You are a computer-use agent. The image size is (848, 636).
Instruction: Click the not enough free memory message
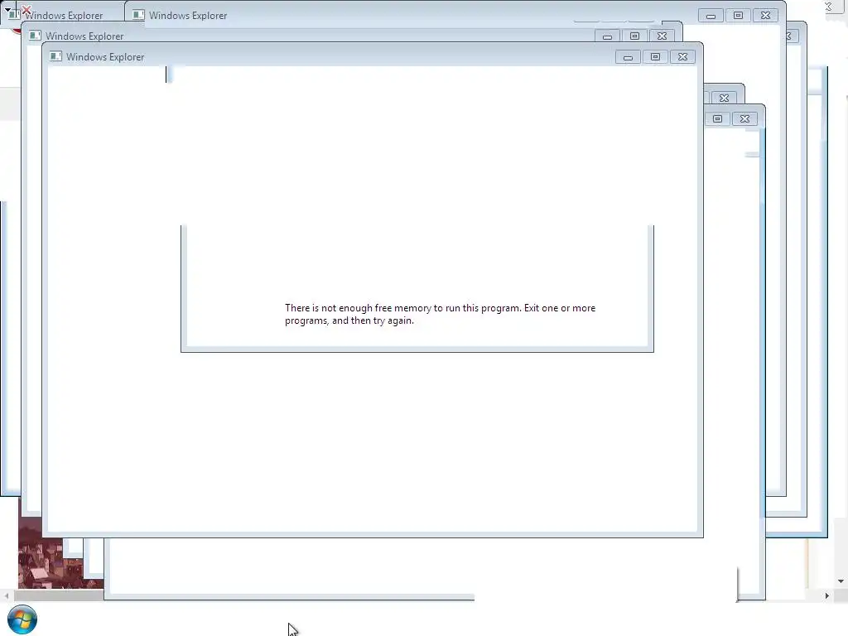pos(441,314)
